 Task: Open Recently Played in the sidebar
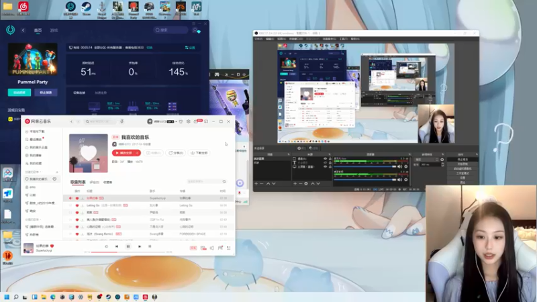pos(35,140)
